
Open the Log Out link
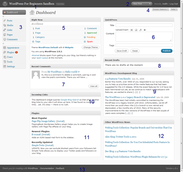pyautogui.click(x=174, y=4)
